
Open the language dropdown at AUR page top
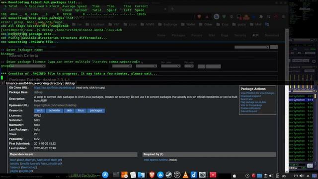252,47
